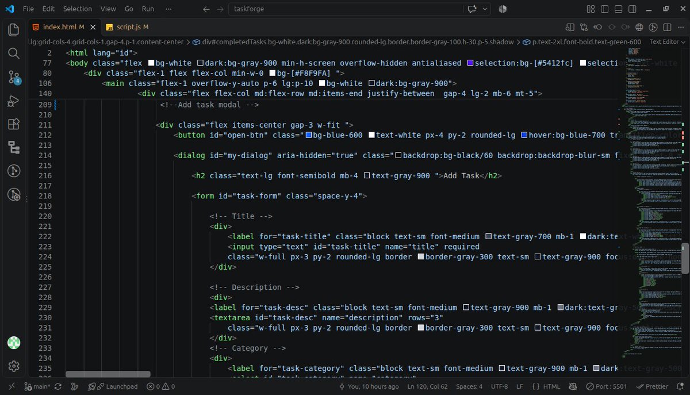
Task: Open the Manage gear in the activity bar
Action: click(x=14, y=366)
